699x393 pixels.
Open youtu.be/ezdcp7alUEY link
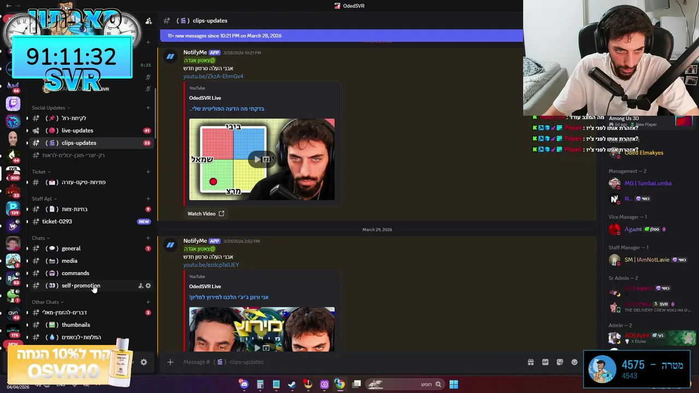tap(211, 265)
